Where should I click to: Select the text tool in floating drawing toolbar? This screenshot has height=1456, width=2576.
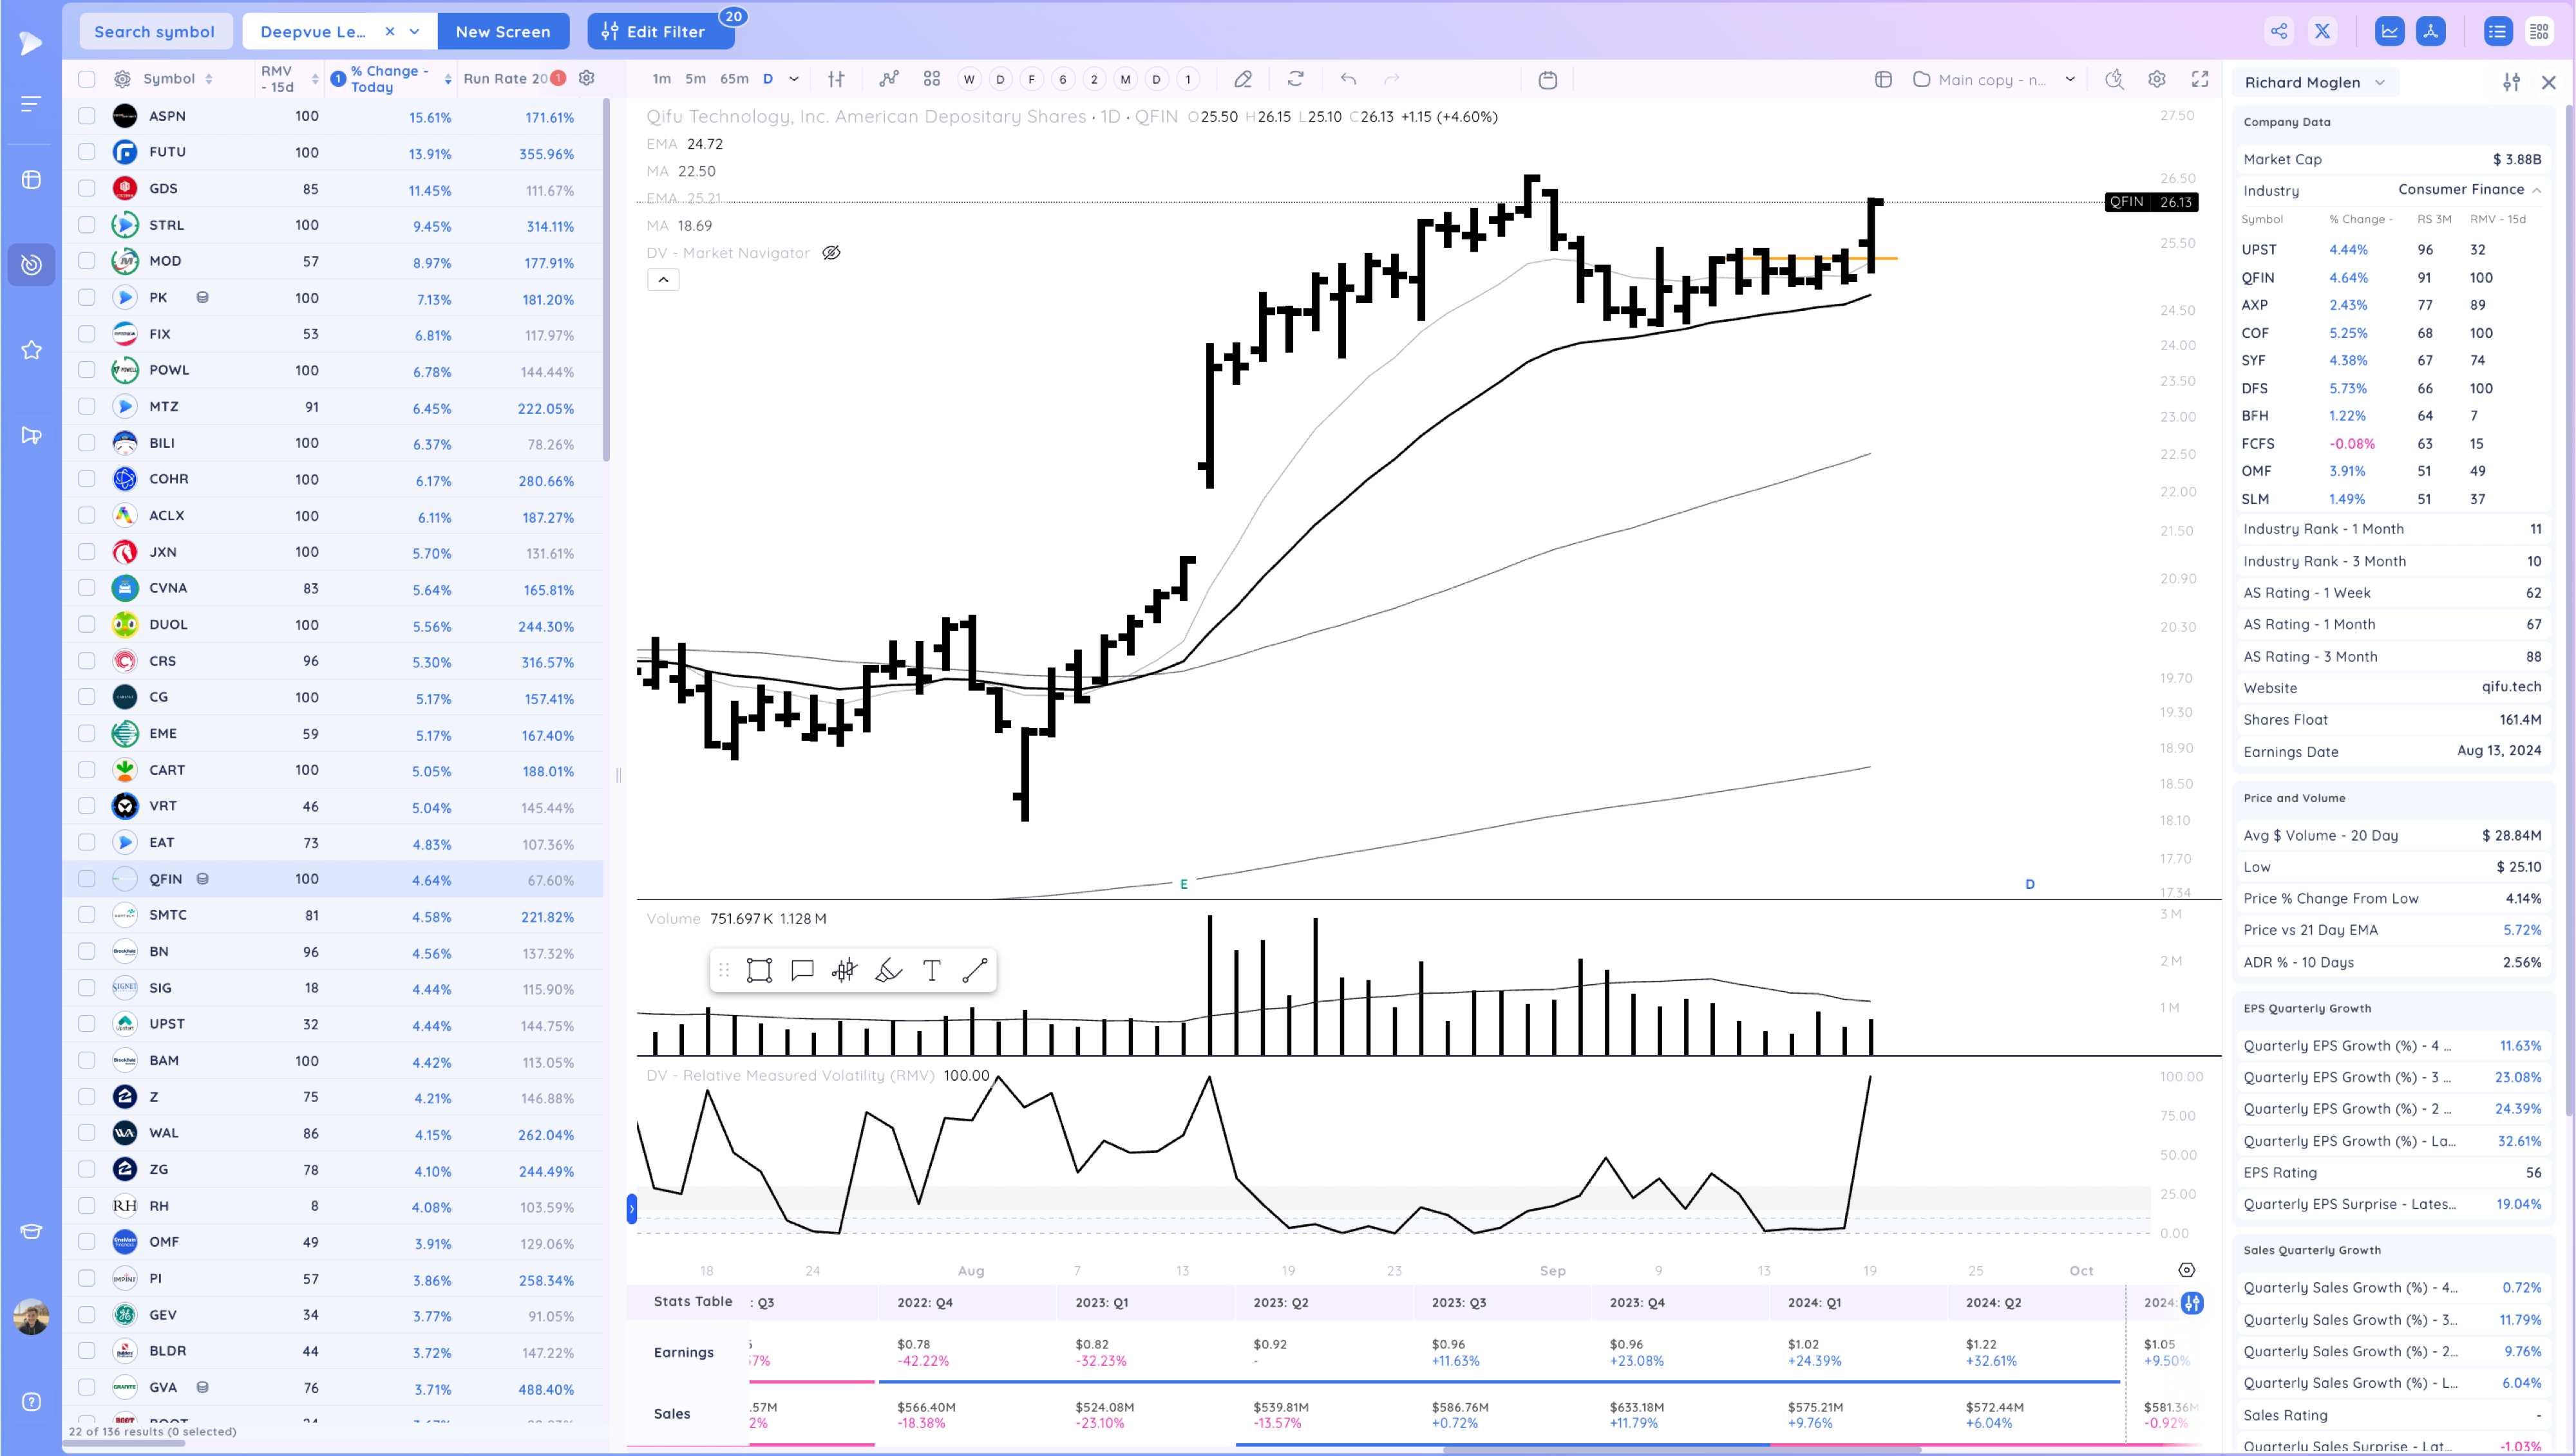click(931, 970)
